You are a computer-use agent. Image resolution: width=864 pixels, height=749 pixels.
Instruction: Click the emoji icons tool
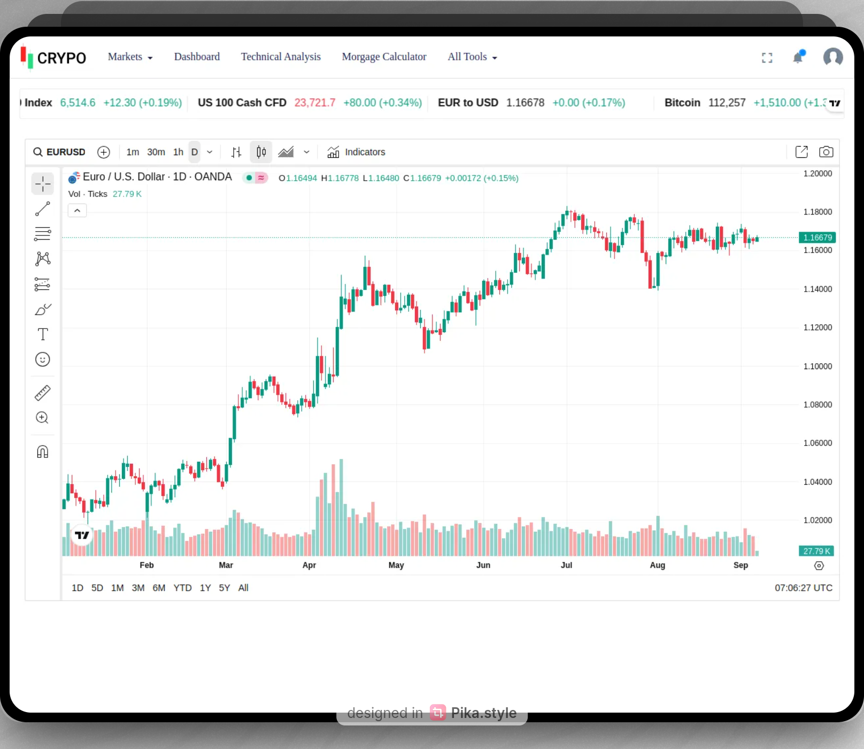pyautogui.click(x=43, y=360)
